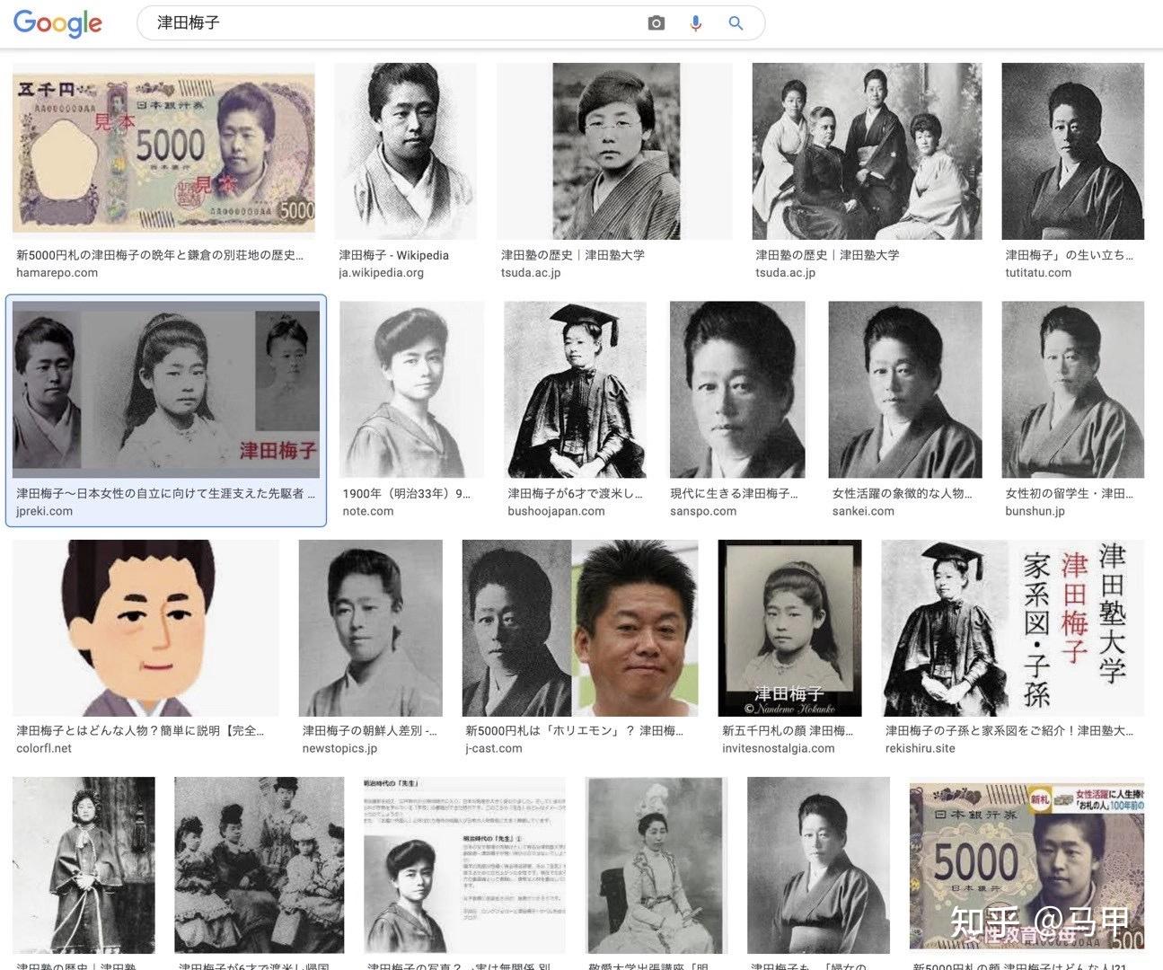Click the jpreki.com source text
Image resolution: width=1163 pixels, height=970 pixels.
(44, 511)
